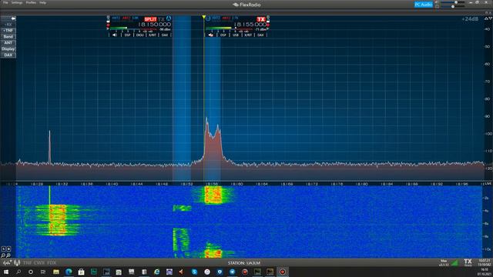Close slice A using its top-left button

108,17
